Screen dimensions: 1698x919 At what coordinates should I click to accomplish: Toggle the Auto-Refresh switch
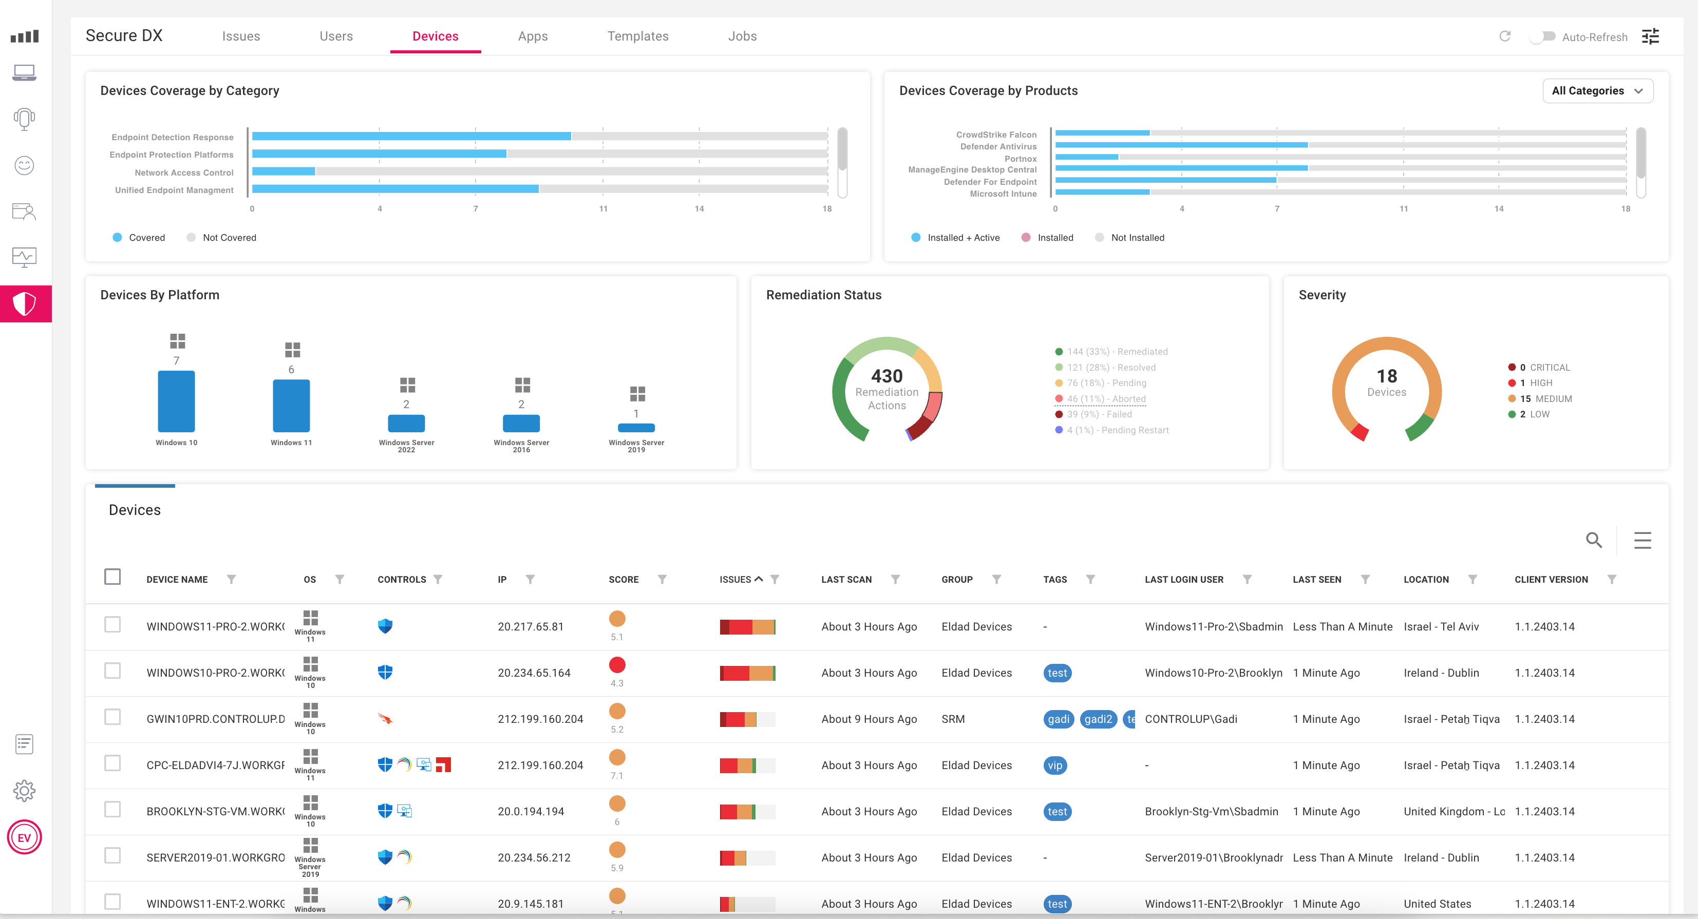1542,36
